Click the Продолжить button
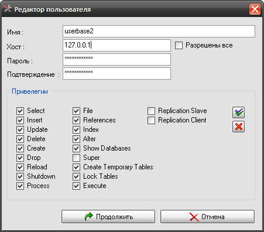Viewport: 264px width, 232px height. (108, 217)
